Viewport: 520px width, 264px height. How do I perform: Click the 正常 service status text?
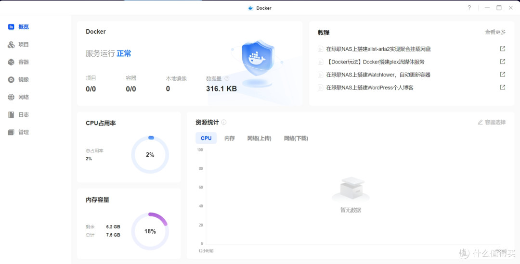click(124, 53)
